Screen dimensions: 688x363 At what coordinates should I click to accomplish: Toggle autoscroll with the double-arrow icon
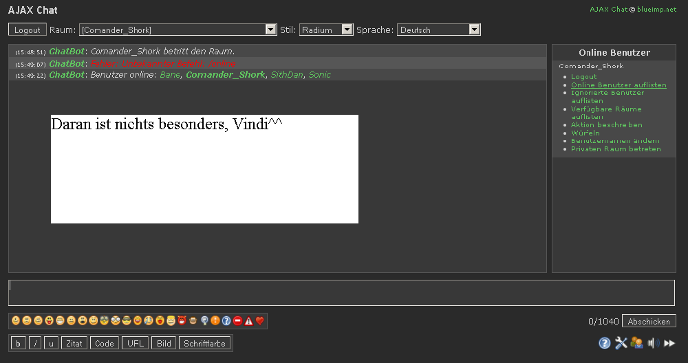point(669,343)
